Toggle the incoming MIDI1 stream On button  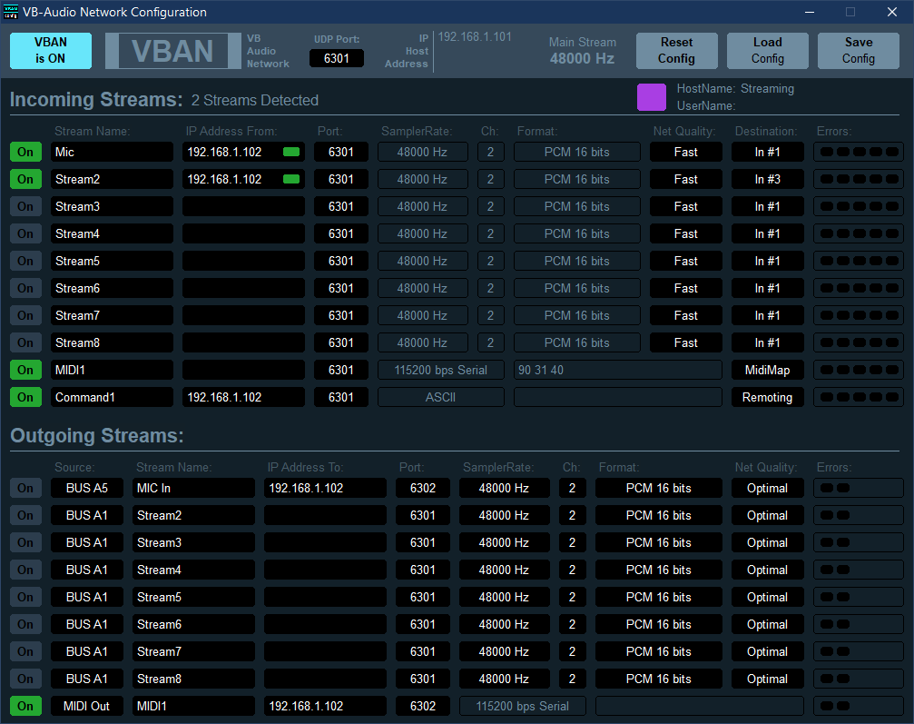click(25, 370)
